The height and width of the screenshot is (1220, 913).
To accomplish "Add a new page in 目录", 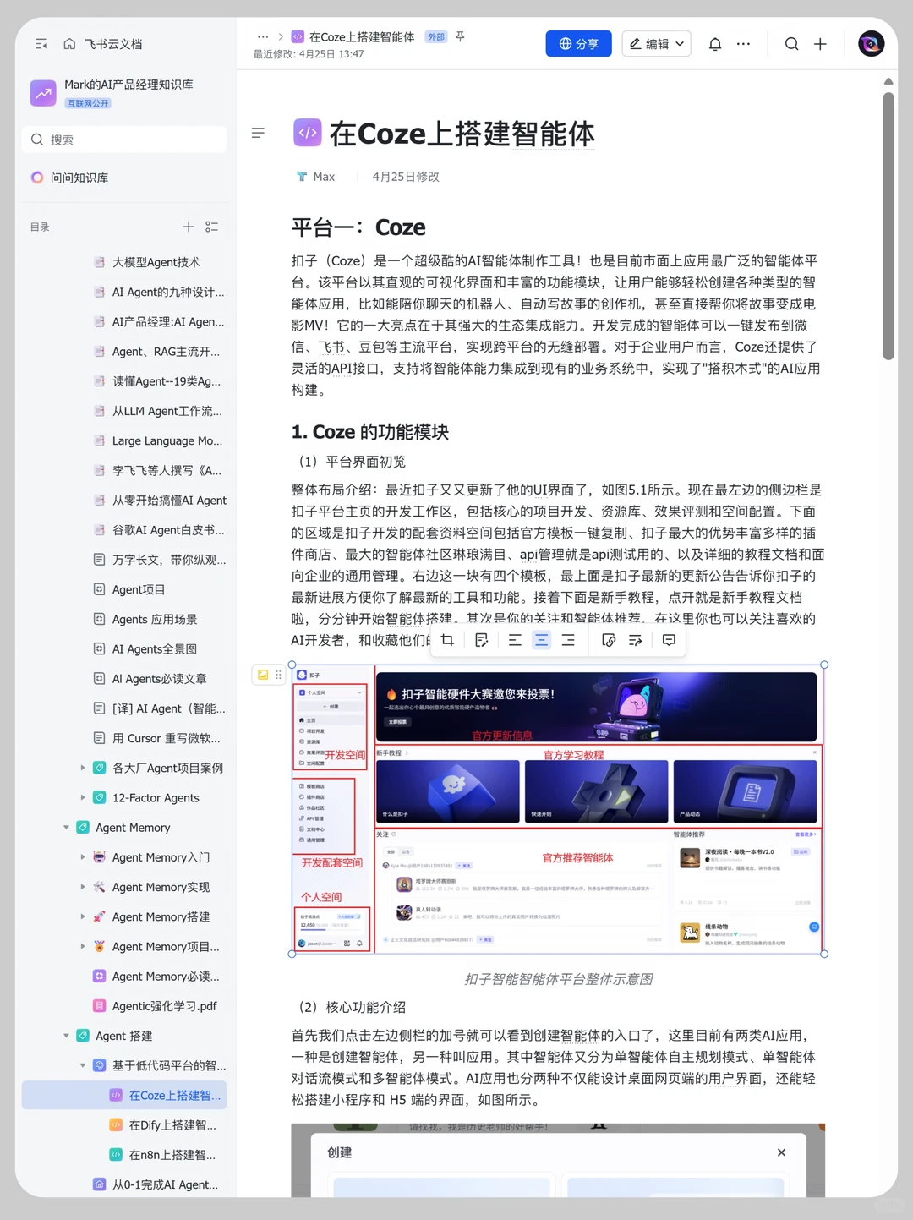I will [x=189, y=227].
